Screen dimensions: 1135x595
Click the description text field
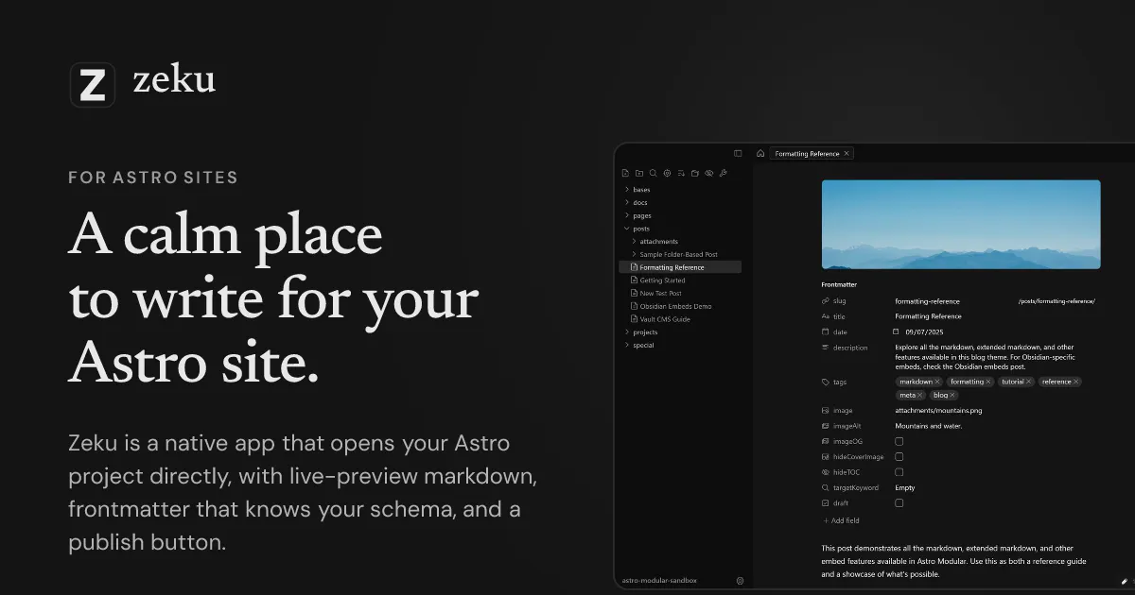(x=985, y=357)
